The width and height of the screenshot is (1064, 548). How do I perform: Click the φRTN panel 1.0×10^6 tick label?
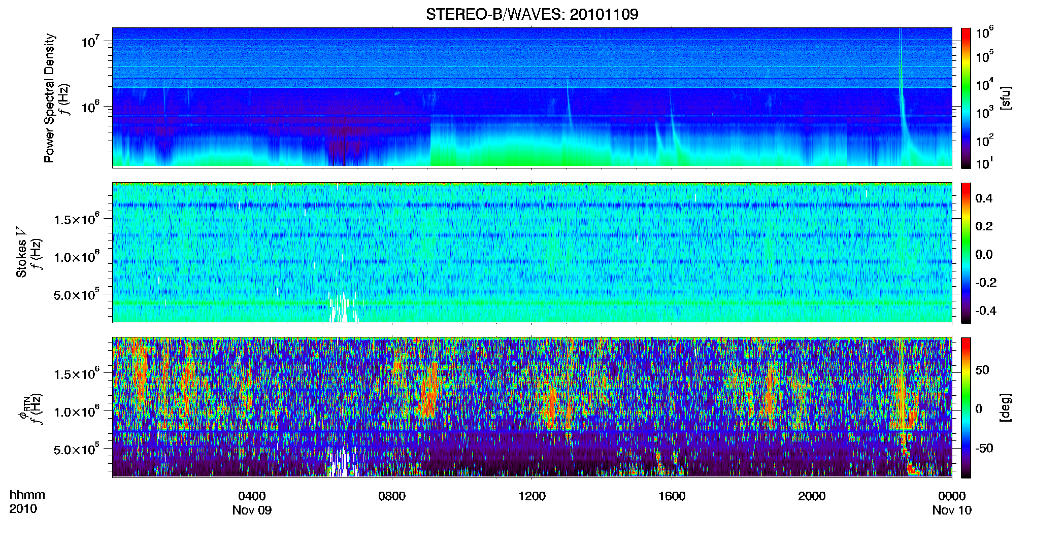(x=76, y=411)
